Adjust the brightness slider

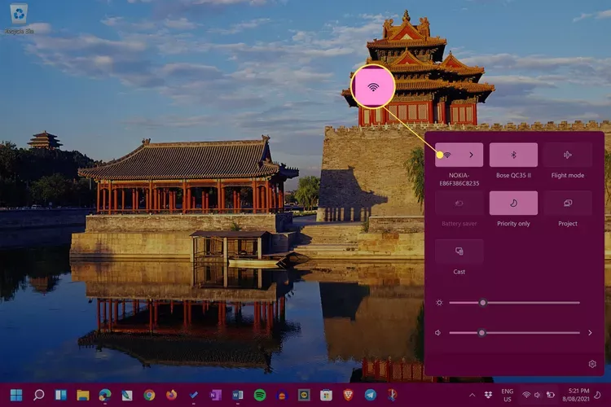coord(514,303)
